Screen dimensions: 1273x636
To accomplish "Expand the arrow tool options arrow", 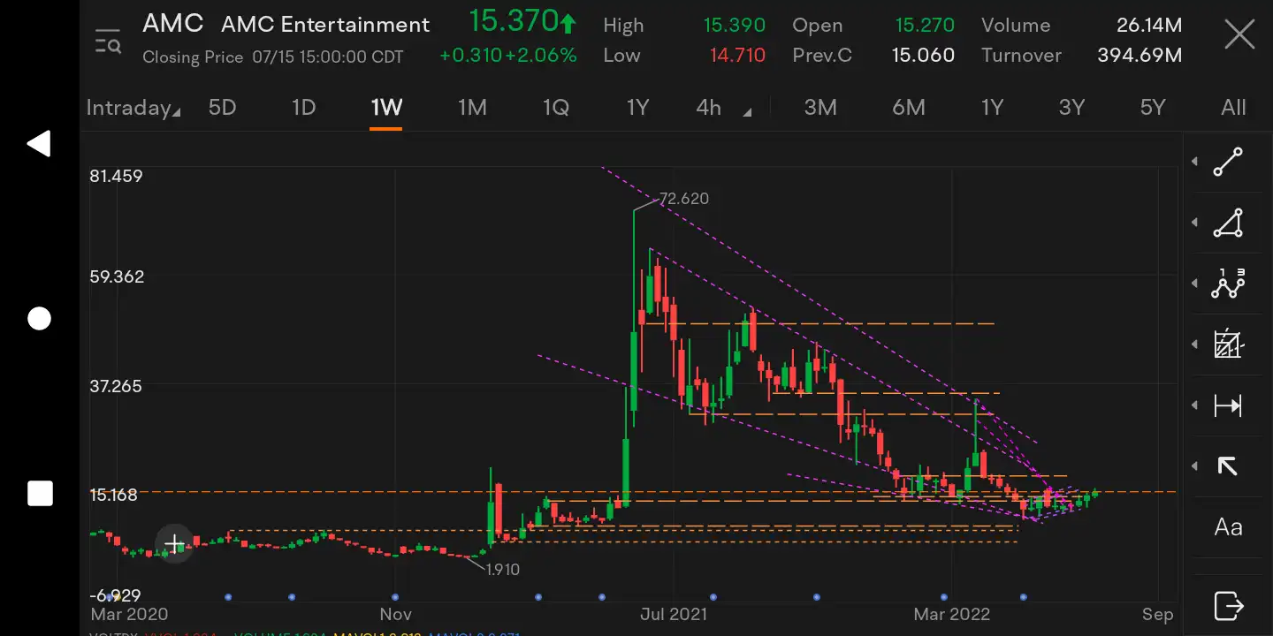I will coord(1194,466).
